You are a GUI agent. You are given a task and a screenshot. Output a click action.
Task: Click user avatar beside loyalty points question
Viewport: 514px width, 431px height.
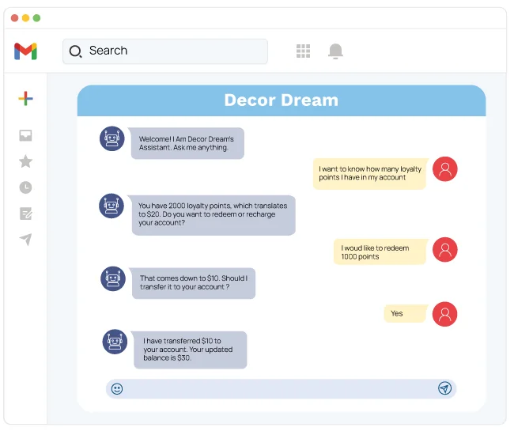[x=445, y=169]
